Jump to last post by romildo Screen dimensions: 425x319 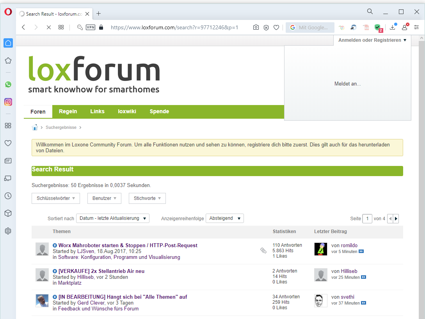(361, 251)
